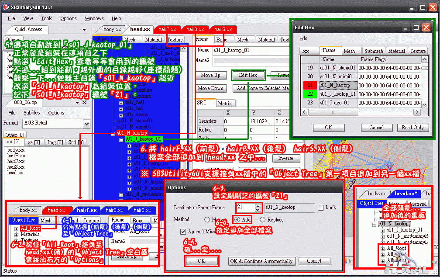Expand the o01_atama tree node
This screenshot has width=440, height=277.
coord(121,115)
